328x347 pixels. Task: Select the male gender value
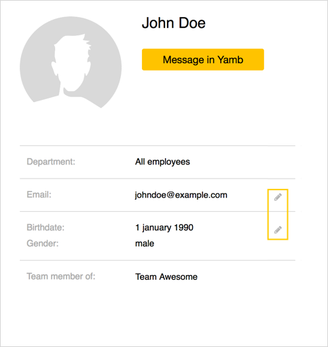pos(145,244)
